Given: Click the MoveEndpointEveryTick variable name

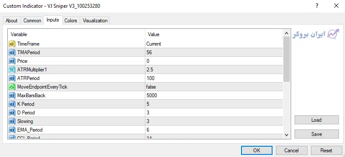Looking at the screenshot, I should pos(42,87).
